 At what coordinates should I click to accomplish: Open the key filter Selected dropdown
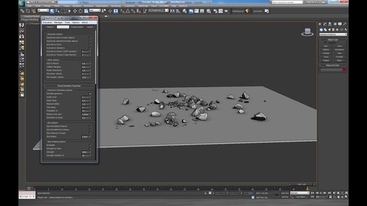pyautogui.click(x=300, y=193)
